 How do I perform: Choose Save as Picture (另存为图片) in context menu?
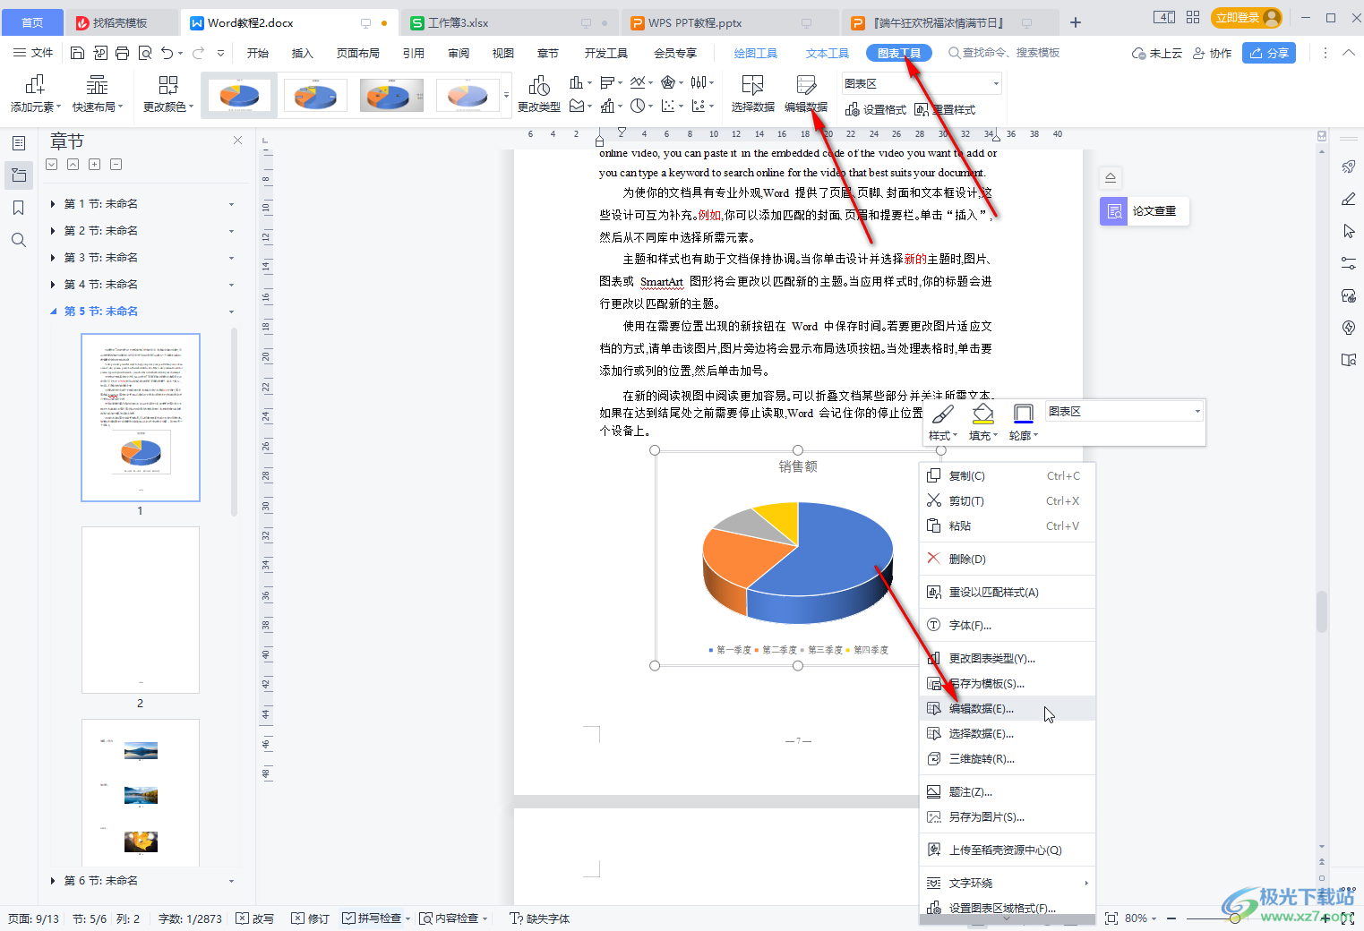click(x=1008, y=816)
